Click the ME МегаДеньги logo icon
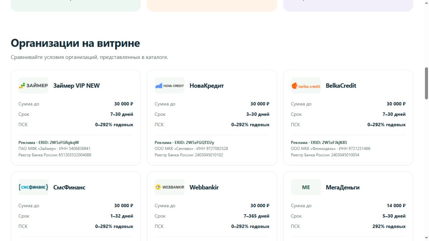This screenshot has width=429, height=241. (306, 187)
